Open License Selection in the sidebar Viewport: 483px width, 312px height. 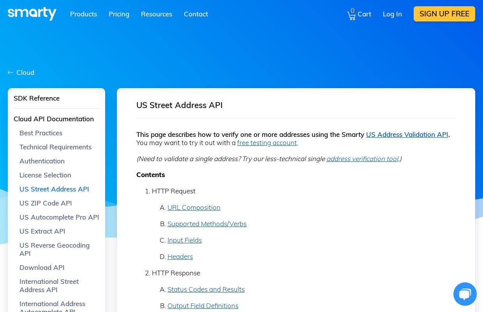pos(45,175)
